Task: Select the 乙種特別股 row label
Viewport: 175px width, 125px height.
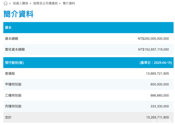Action: point(13,95)
